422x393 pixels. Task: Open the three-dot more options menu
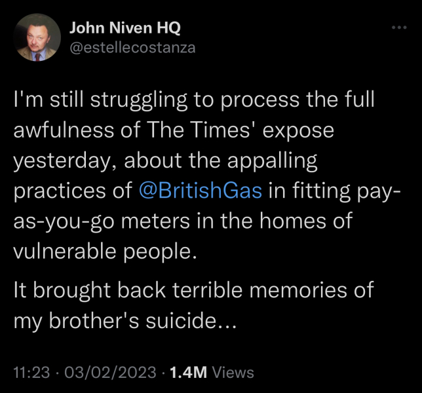tap(398, 28)
